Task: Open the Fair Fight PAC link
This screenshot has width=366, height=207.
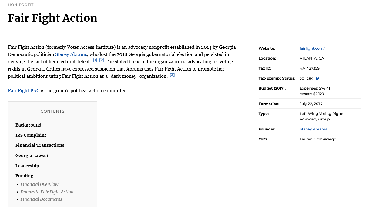Action: click(24, 91)
